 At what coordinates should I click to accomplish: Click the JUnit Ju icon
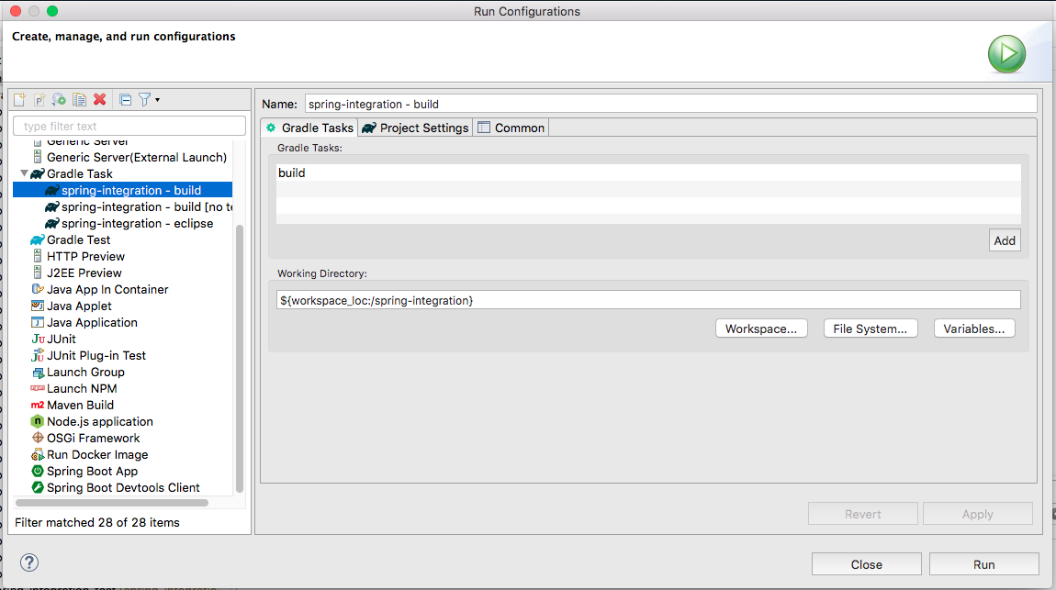pos(38,340)
